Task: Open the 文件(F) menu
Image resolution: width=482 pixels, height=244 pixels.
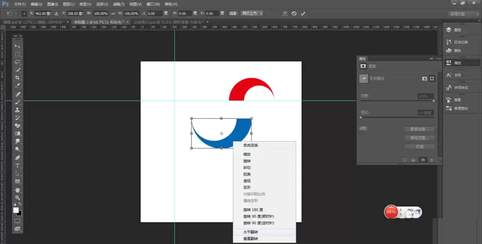Action: [20, 4]
